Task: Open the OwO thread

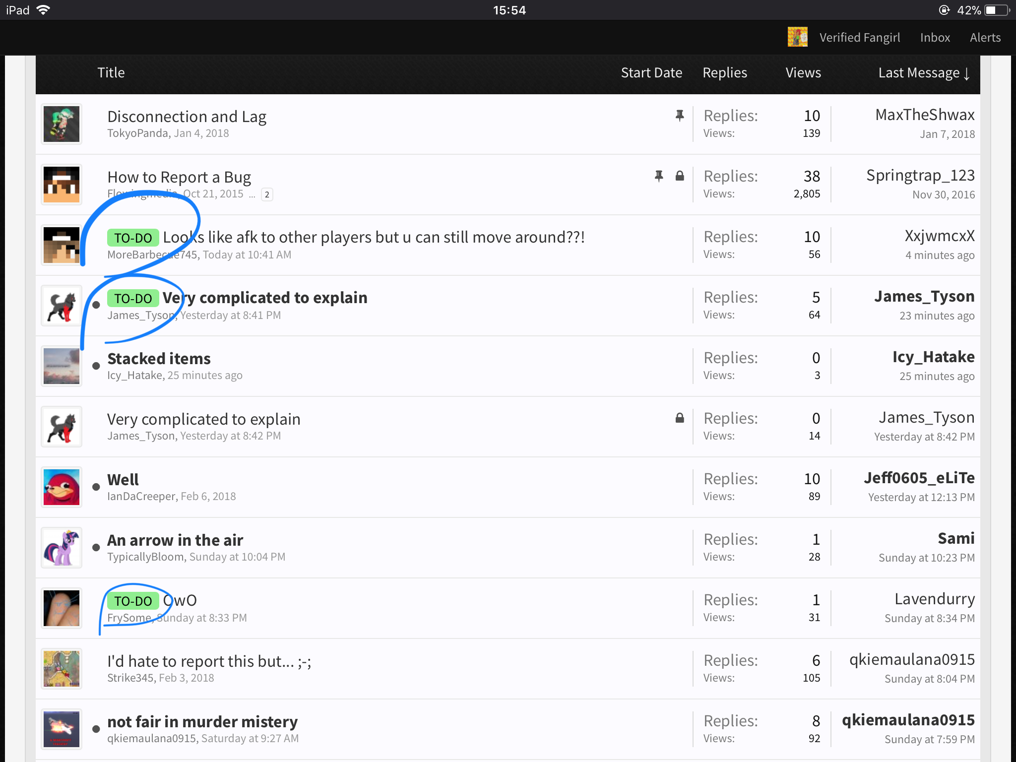Action: (180, 601)
